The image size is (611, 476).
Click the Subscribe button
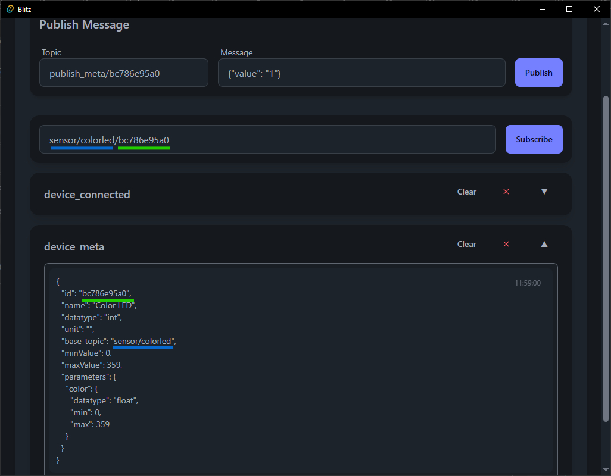[x=534, y=139]
